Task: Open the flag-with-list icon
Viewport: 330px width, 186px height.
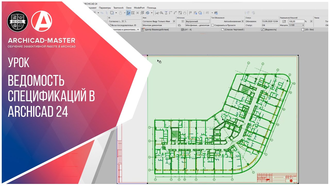Action: coord(195,13)
